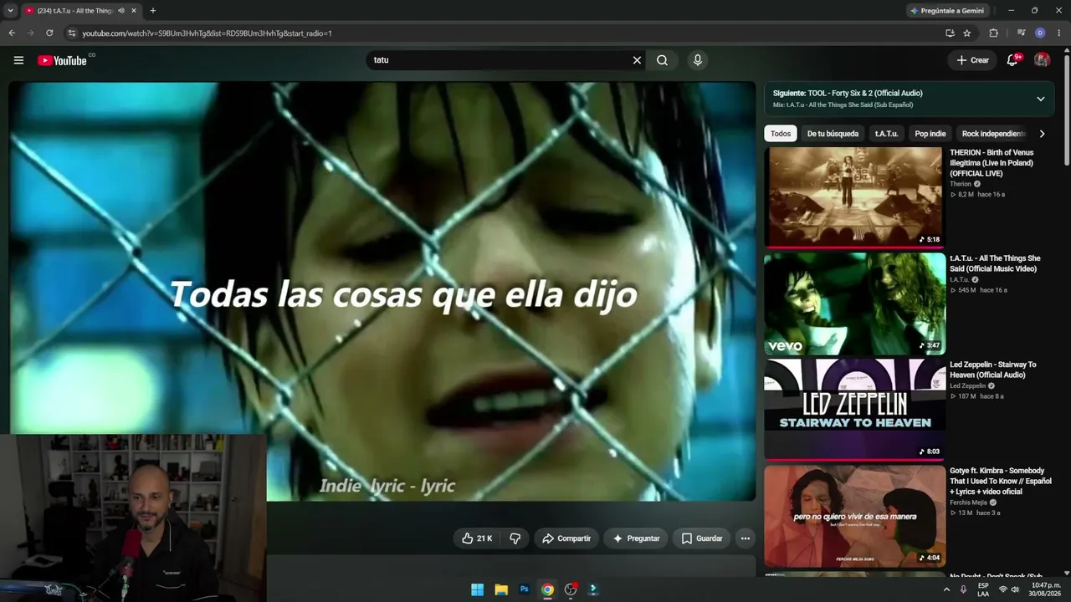Click the Therion channel name
Image resolution: width=1071 pixels, height=602 pixels.
[x=961, y=184]
